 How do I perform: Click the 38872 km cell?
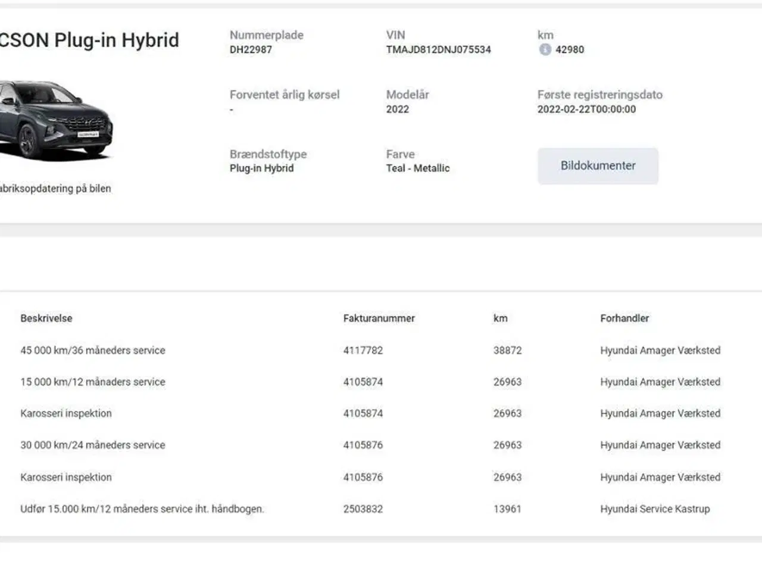(507, 350)
